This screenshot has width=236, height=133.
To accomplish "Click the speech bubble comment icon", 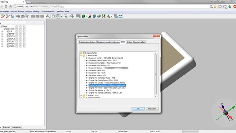I will tap(78, 16).
